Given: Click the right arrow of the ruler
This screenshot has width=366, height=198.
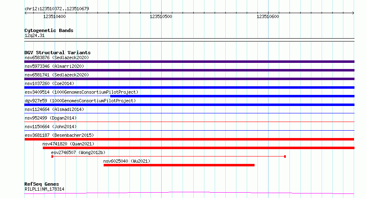Looking at the screenshot, I should (353, 13).
